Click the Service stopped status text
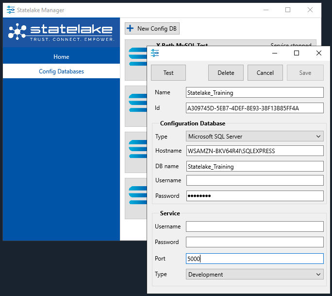Image resolution: width=332 pixels, height=296 pixels. [x=291, y=45]
